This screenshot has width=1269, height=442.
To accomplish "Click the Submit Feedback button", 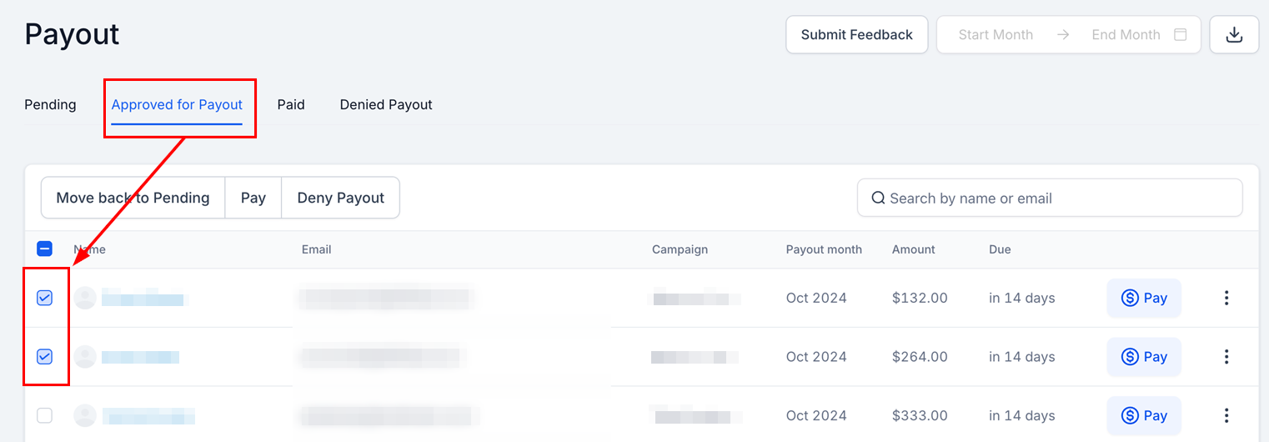I will [x=856, y=35].
